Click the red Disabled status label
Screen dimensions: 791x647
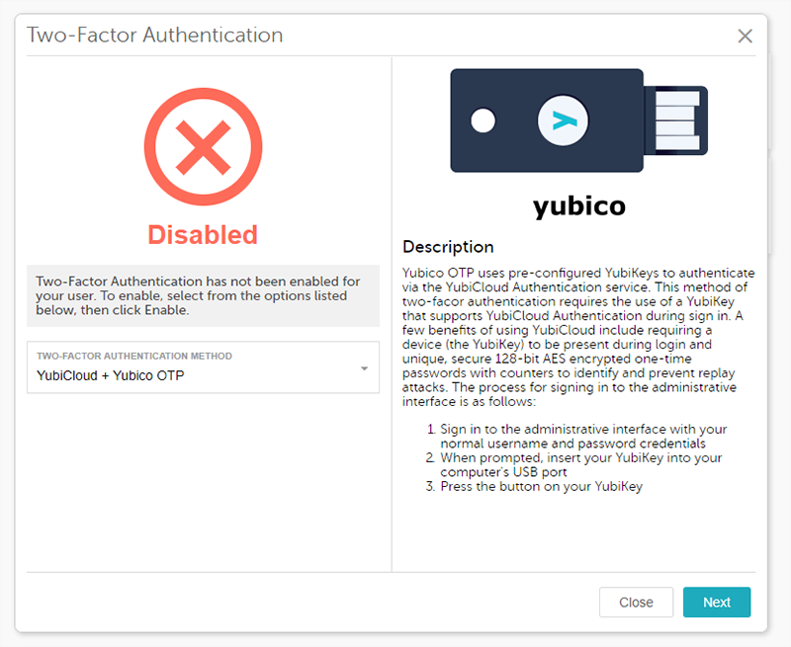click(203, 235)
